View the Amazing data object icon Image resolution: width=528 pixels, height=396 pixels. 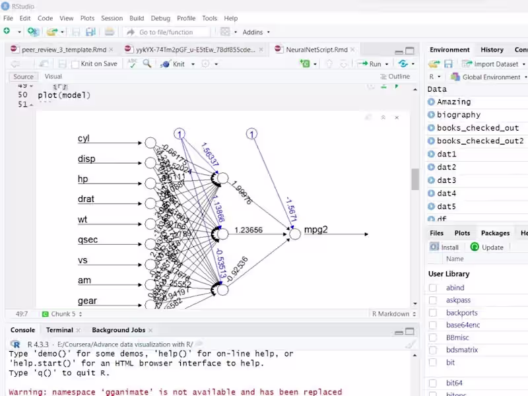[431, 102]
